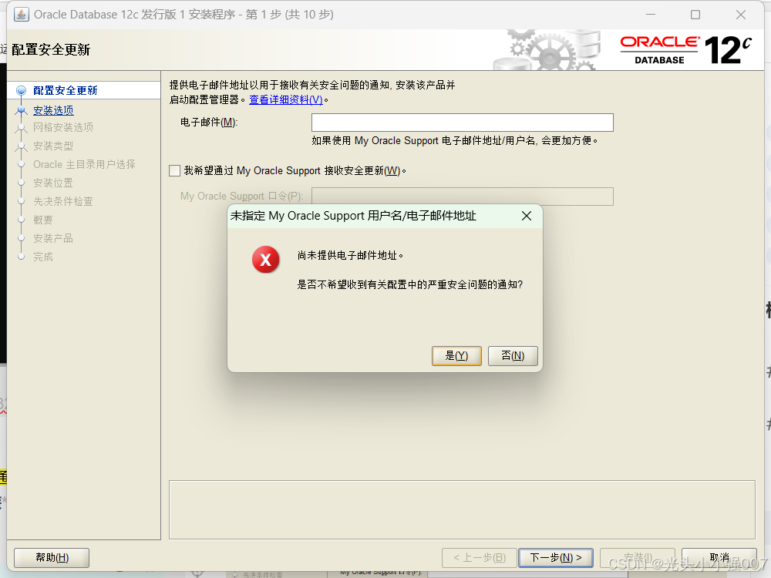
Task: Click the 帮助 (Help) button
Action: point(52,557)
